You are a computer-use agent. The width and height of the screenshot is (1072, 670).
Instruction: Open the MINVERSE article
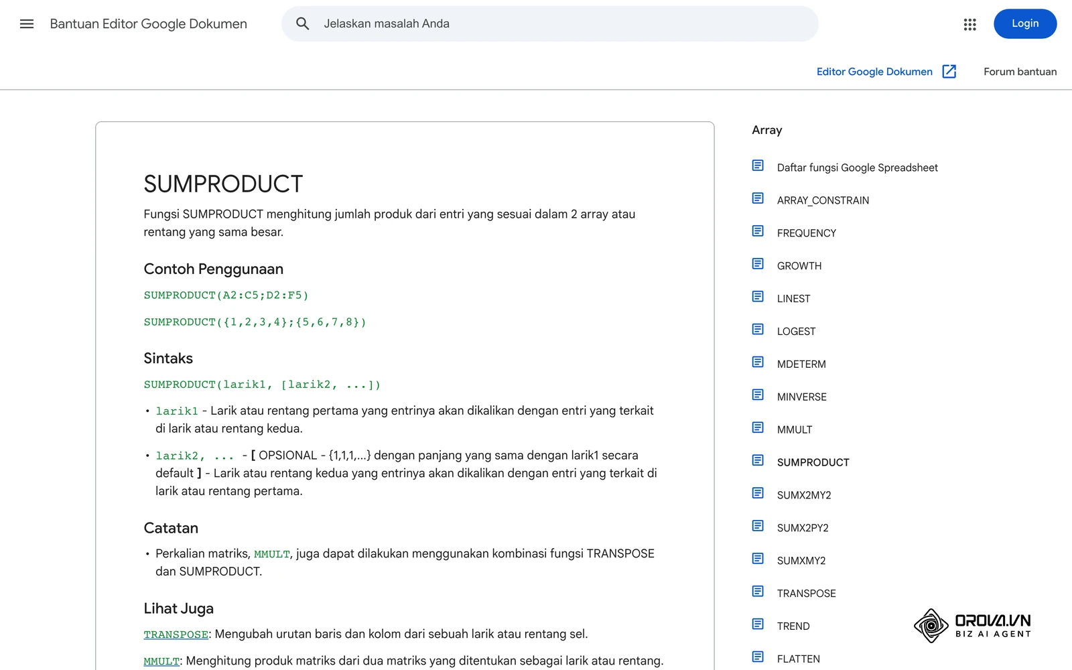pyautogui.click(x=802, y=397)
